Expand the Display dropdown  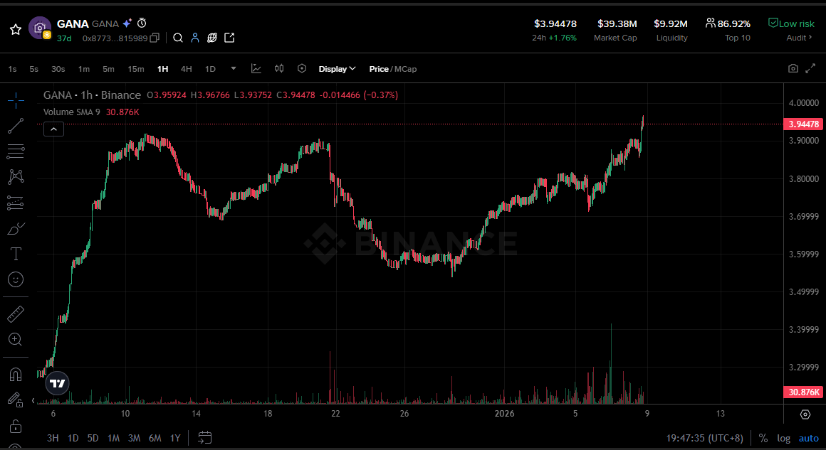(337, 69)
